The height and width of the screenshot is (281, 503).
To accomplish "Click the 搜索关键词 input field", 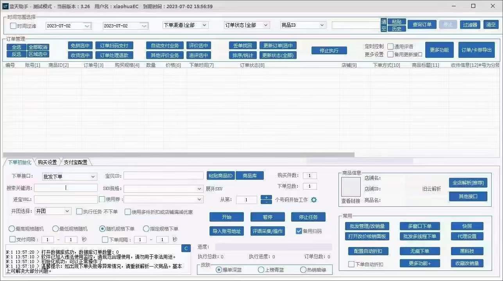I will point(66,188).
